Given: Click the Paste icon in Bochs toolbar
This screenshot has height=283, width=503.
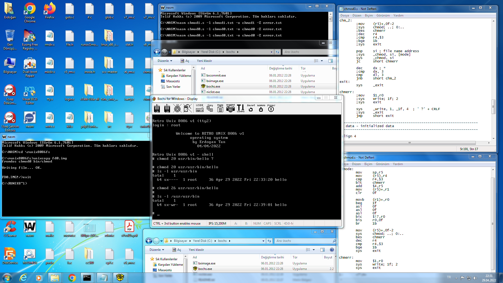Looking at the screenshot, I should 220,108.
